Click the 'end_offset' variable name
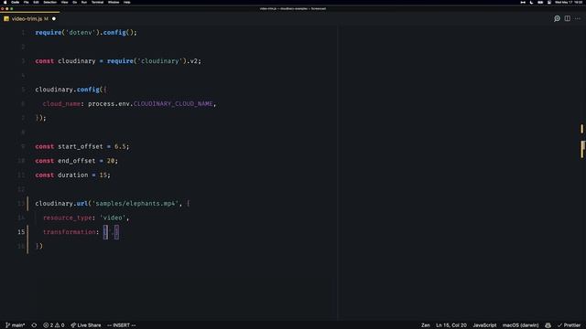Image resolution: width=586 pixels, height=329 pixels. click(x=76, y=161)
